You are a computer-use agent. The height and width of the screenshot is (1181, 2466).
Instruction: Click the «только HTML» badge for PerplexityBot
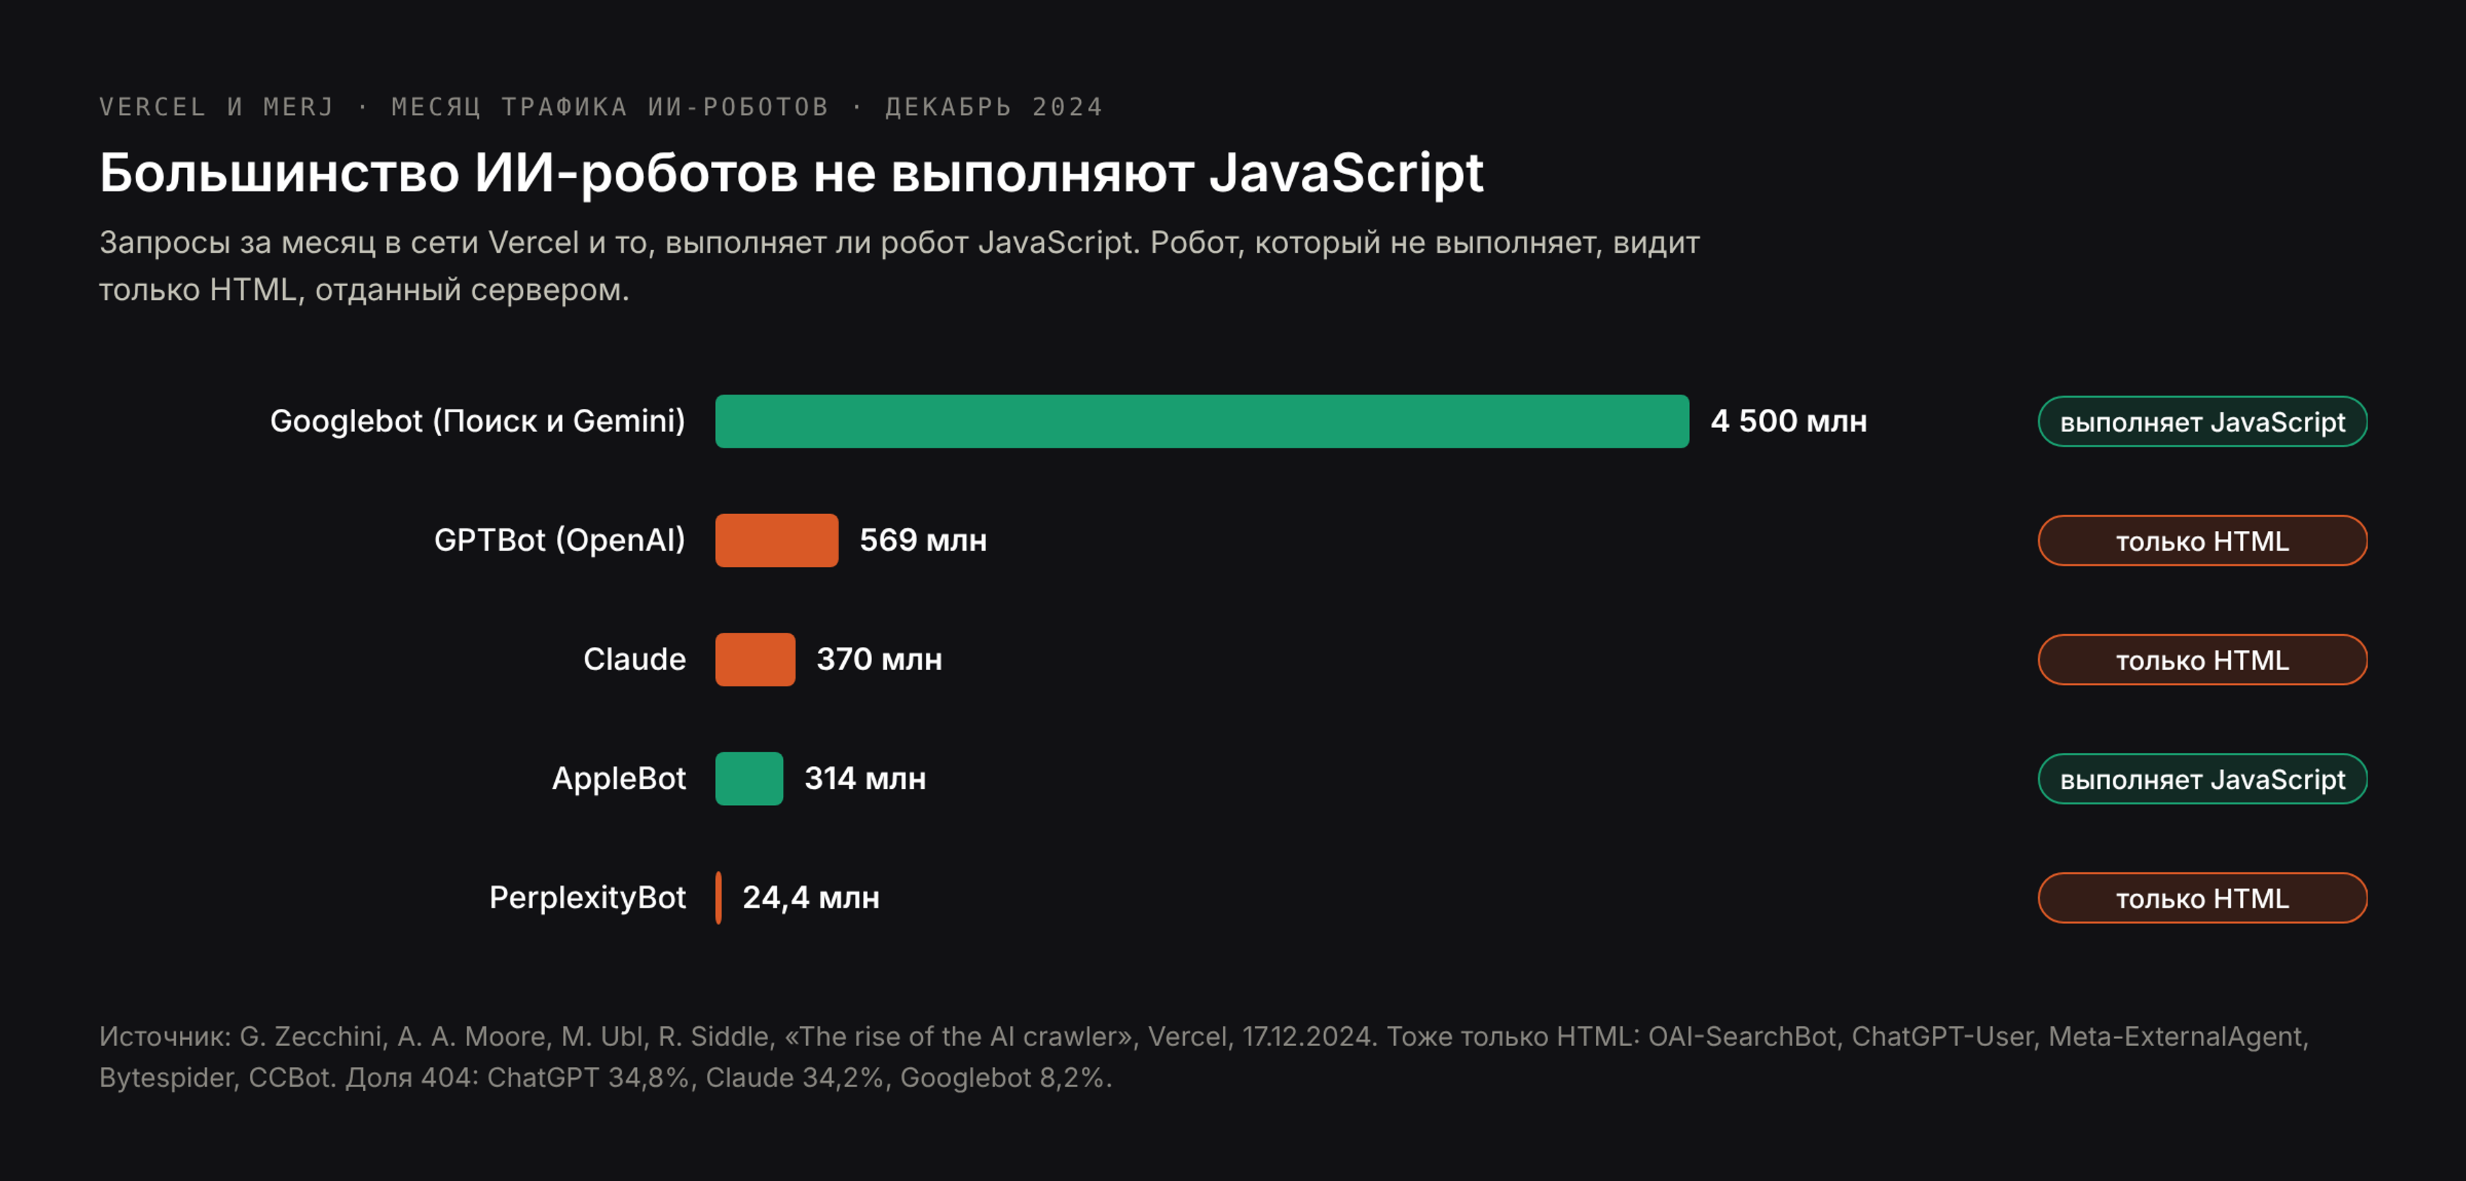(2202, 898)
